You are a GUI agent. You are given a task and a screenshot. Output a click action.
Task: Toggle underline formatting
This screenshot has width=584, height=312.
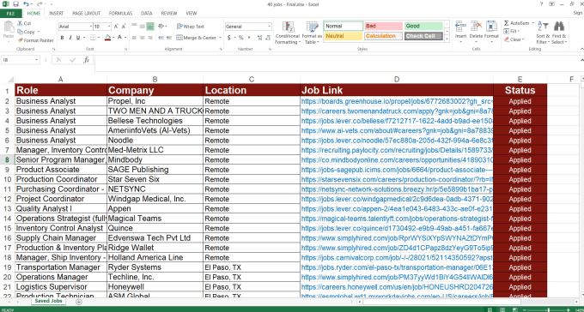(78, 38)
